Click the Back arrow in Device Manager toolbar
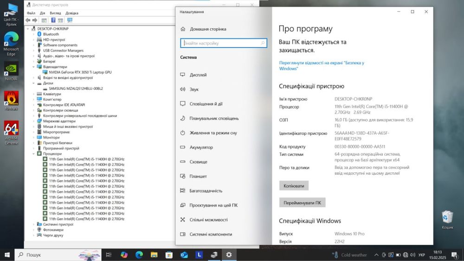Viewport: 464px width, 261px height. (x=28, y=20)
